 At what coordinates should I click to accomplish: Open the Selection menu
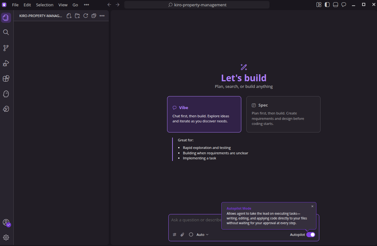coord(45,5)
